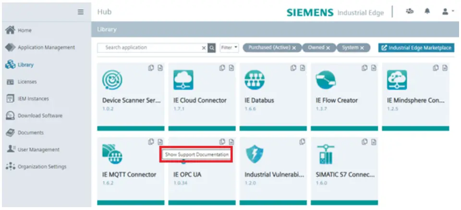Image resolution: width=461 pixels, height=210 pixels.
Task: Open the IE Flow Creator app tile
Action: tap(344, 97)
